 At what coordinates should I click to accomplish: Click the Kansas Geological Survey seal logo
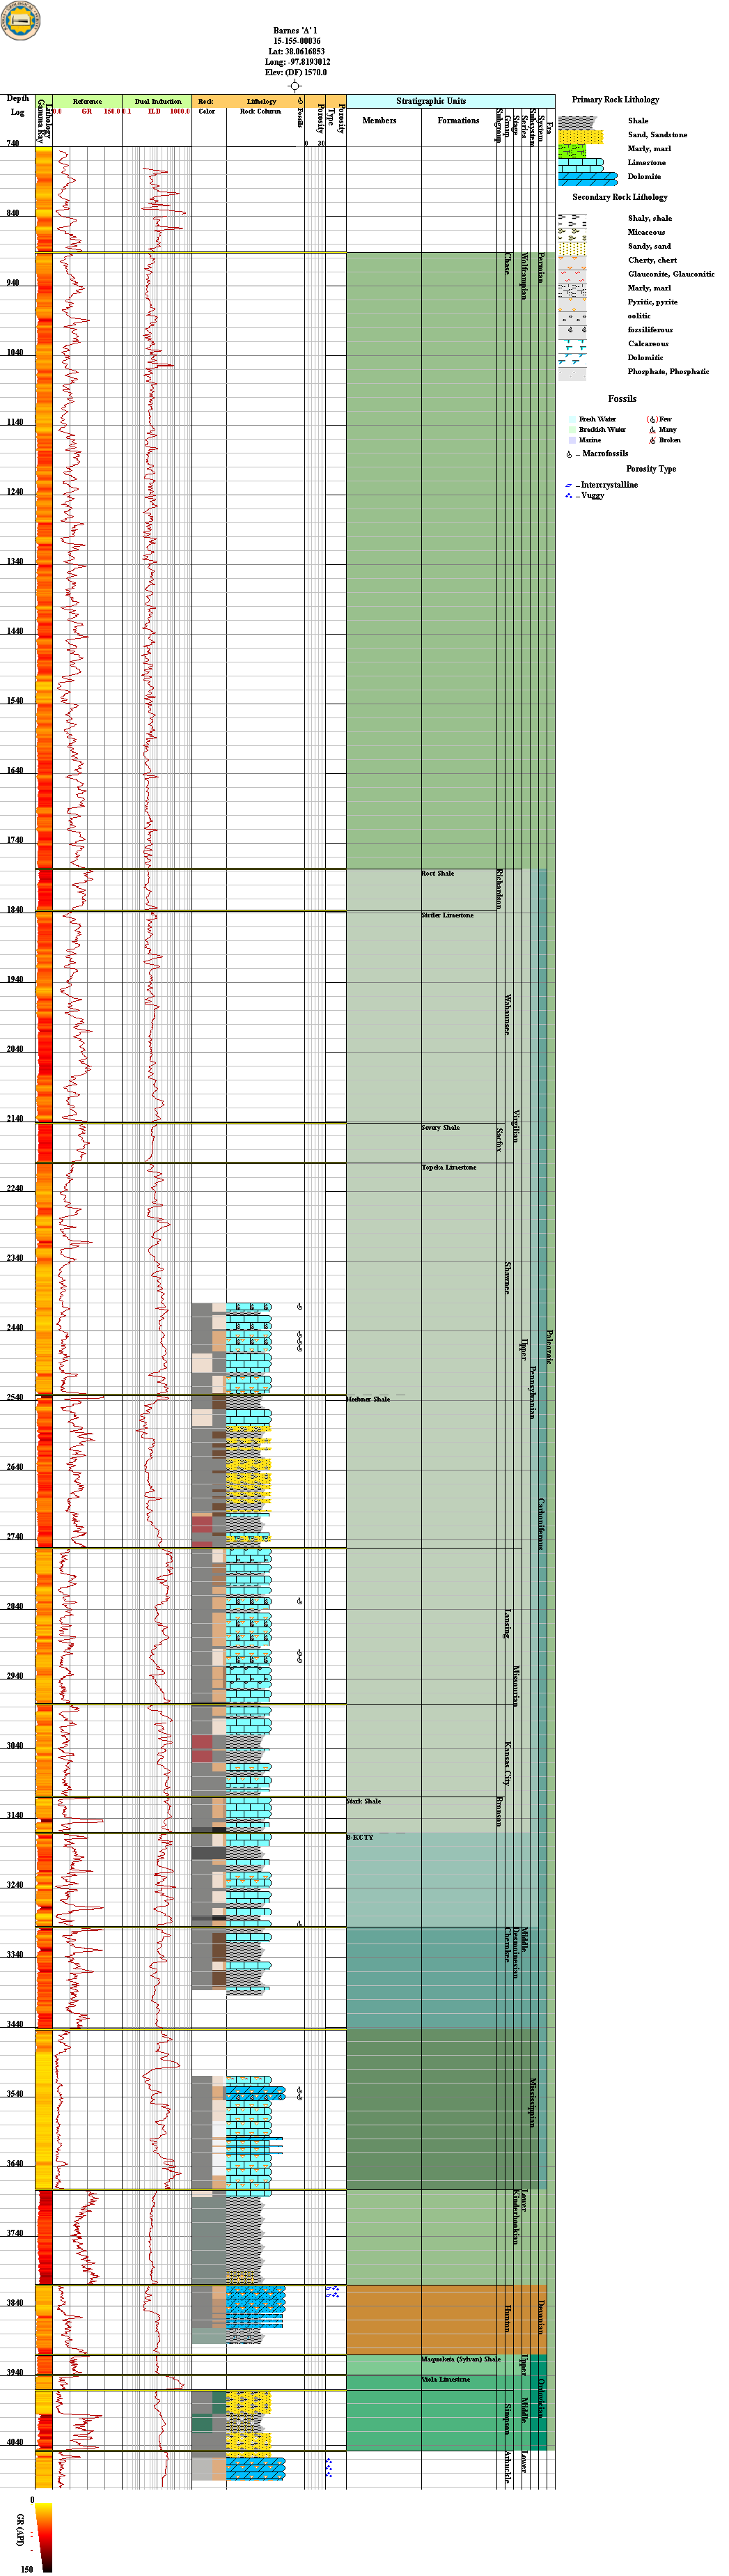click(x=20, y=20)
